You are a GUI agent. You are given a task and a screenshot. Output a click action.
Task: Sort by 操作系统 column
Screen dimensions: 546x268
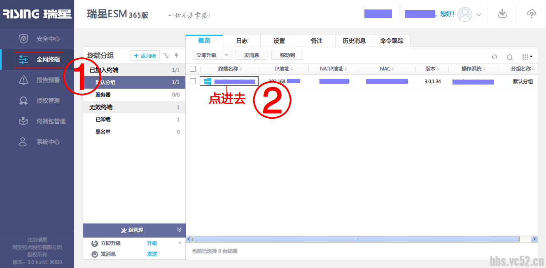click(x=474, y=69)
